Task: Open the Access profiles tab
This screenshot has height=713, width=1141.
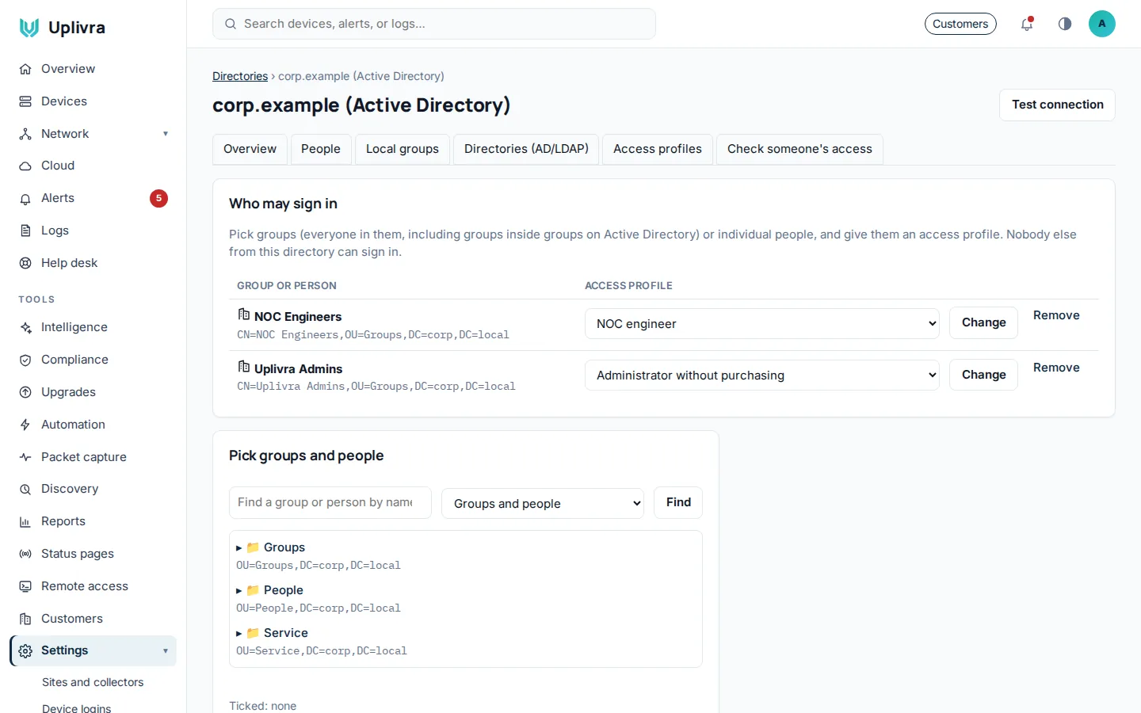Action: [658, 149]
